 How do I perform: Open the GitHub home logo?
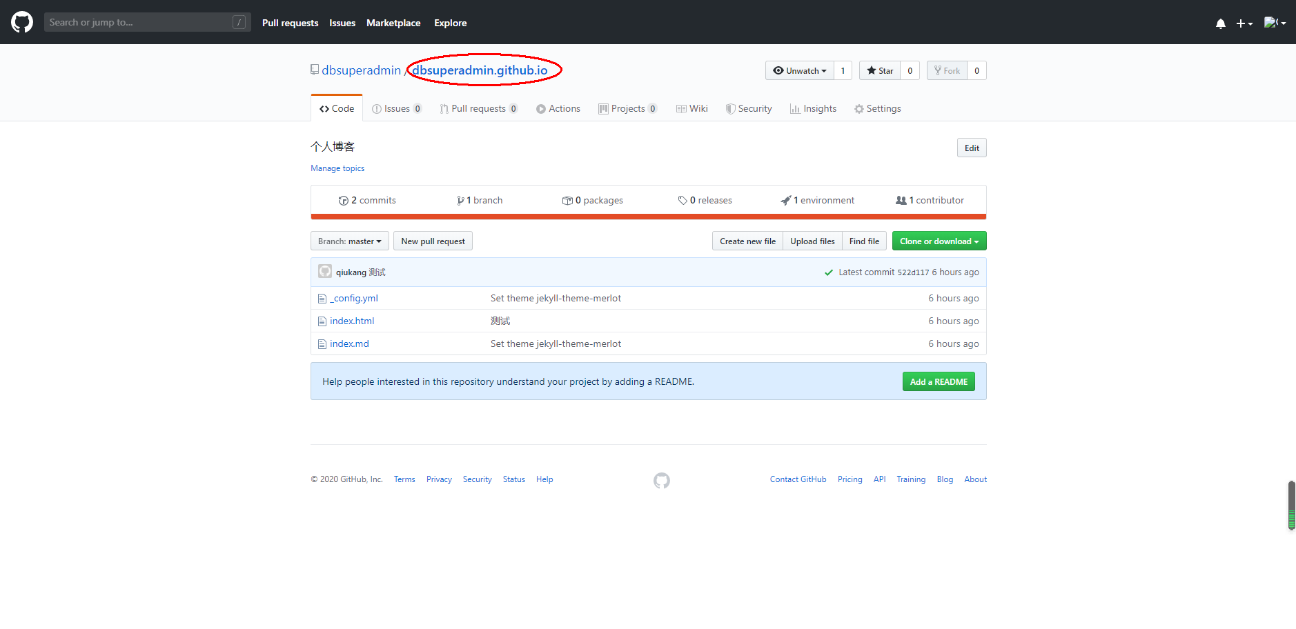[22, 22]
